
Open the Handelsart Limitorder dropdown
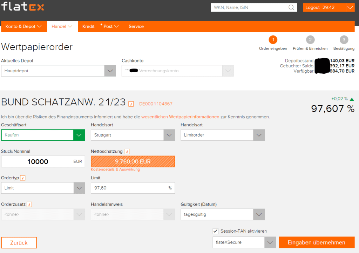tap(259, 135)
